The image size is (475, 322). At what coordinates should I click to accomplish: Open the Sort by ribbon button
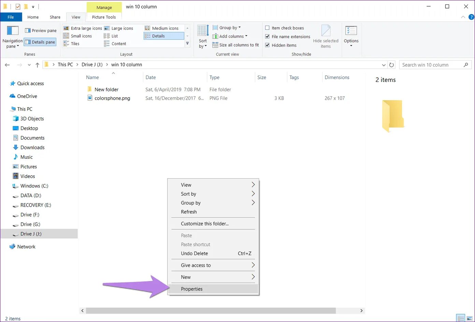203,37
